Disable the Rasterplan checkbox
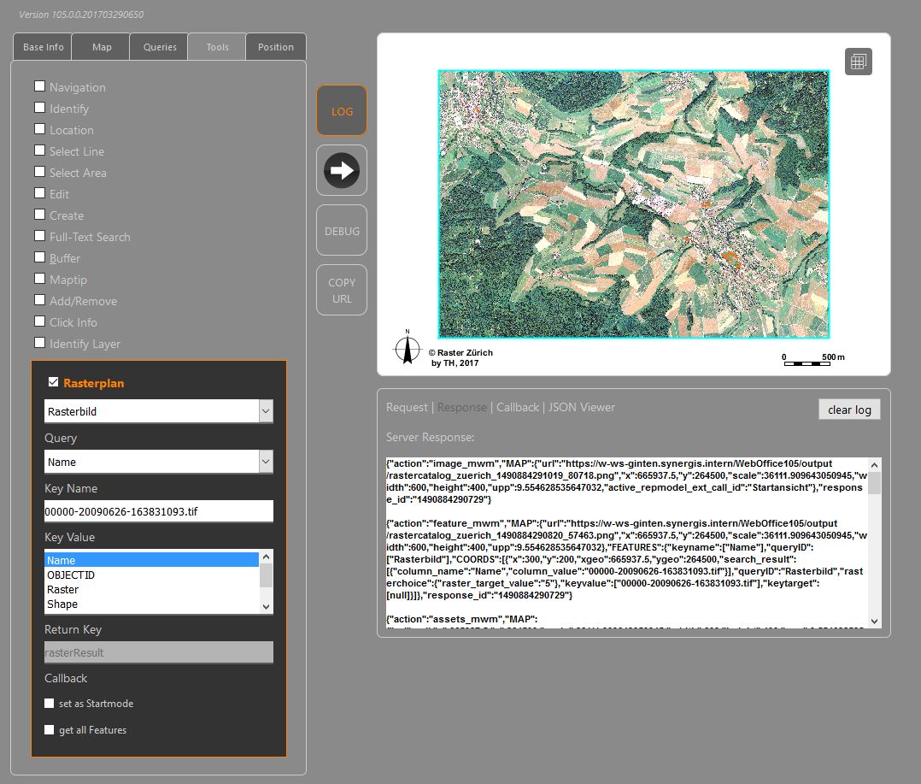The height and width of the screenshot is (784, 921). click(53, 382)
